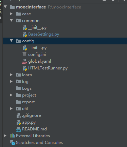Select the learn folder name
127x147 pixels.
tap(27, 75)
